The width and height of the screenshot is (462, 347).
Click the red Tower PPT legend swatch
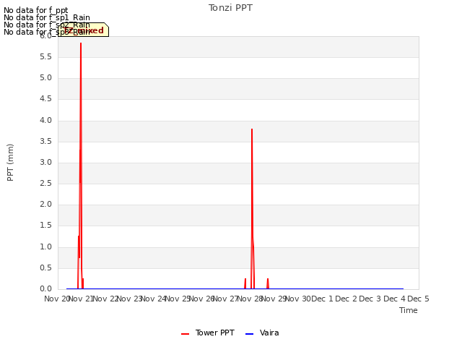click(185, 334)
